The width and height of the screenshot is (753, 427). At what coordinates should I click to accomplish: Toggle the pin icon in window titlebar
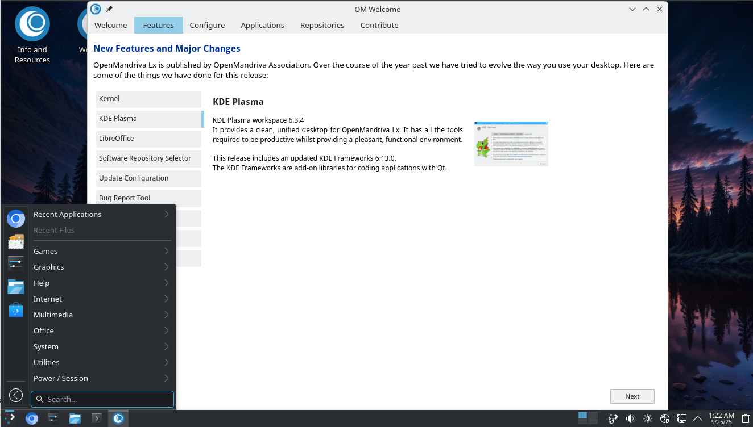click(x=110, y=9)
